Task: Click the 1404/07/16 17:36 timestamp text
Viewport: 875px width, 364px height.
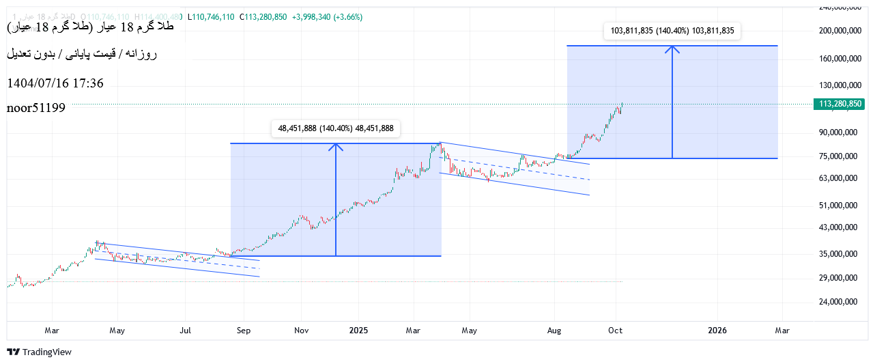Action: click(55, 83)
